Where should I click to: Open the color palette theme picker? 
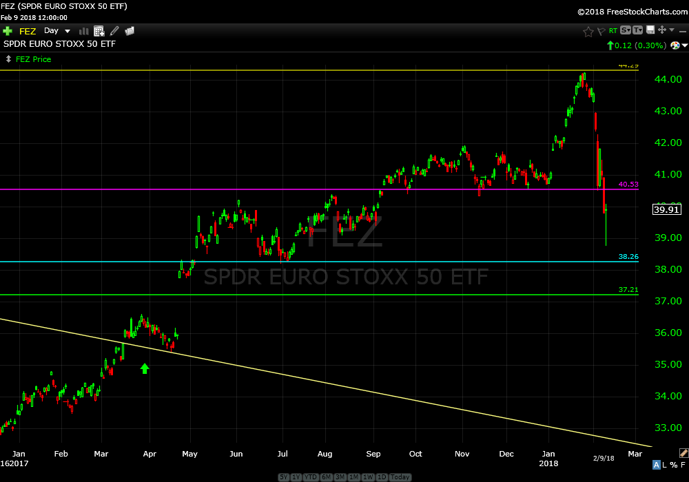click(x=675, y=45)
